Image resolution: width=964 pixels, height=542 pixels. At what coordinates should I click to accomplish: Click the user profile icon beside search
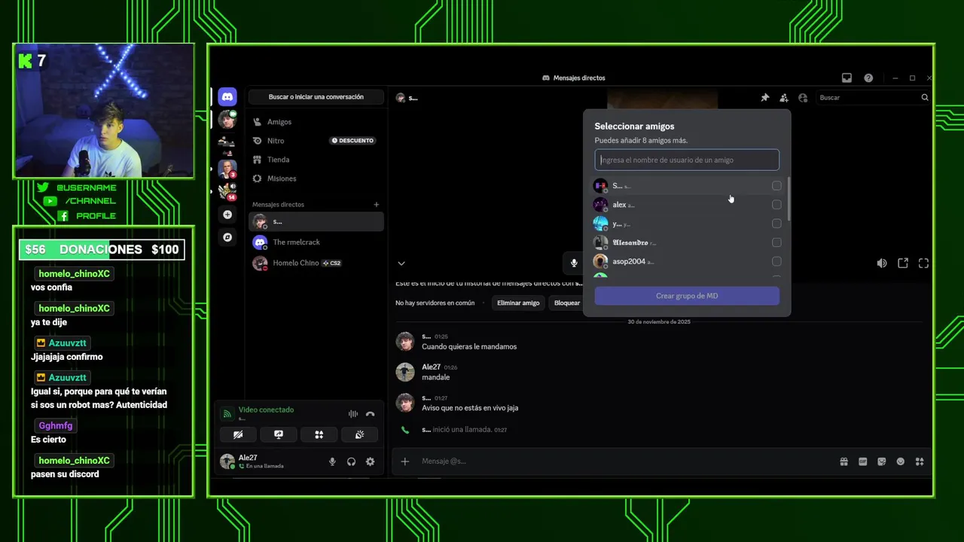click(803, 98)
